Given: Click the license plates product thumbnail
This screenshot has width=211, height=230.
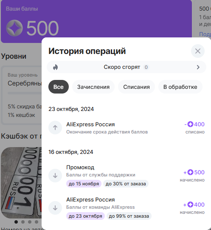Looking at the screenshot, I should pyautogui.click(x=21, y=183).
